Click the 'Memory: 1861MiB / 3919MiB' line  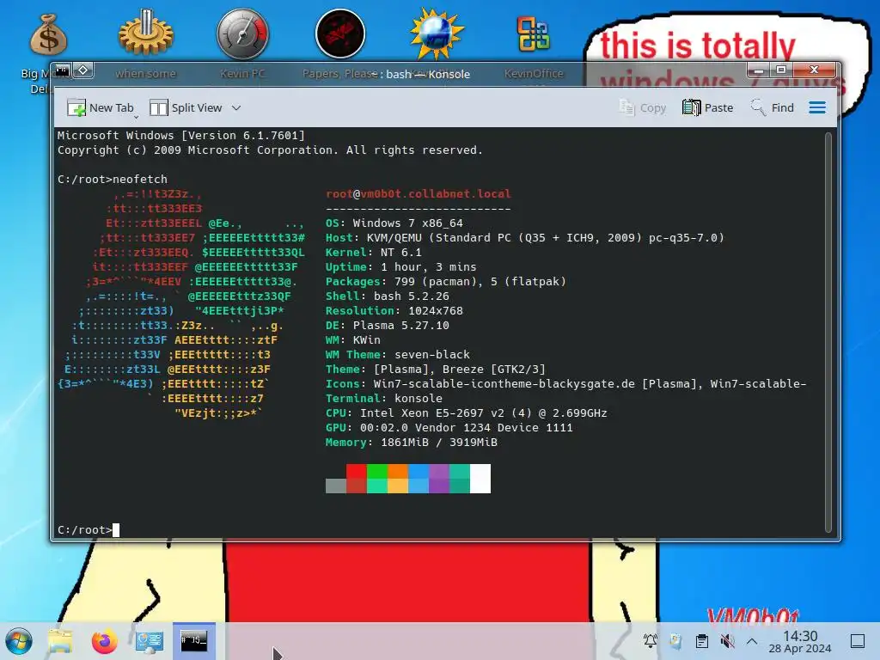[x=412, y=442]
